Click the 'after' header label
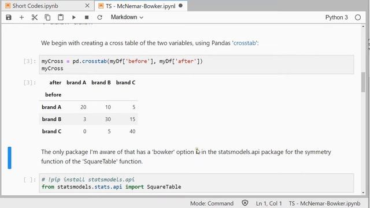The width and height of the screenshot is (370, 208). tap(55, 83)
